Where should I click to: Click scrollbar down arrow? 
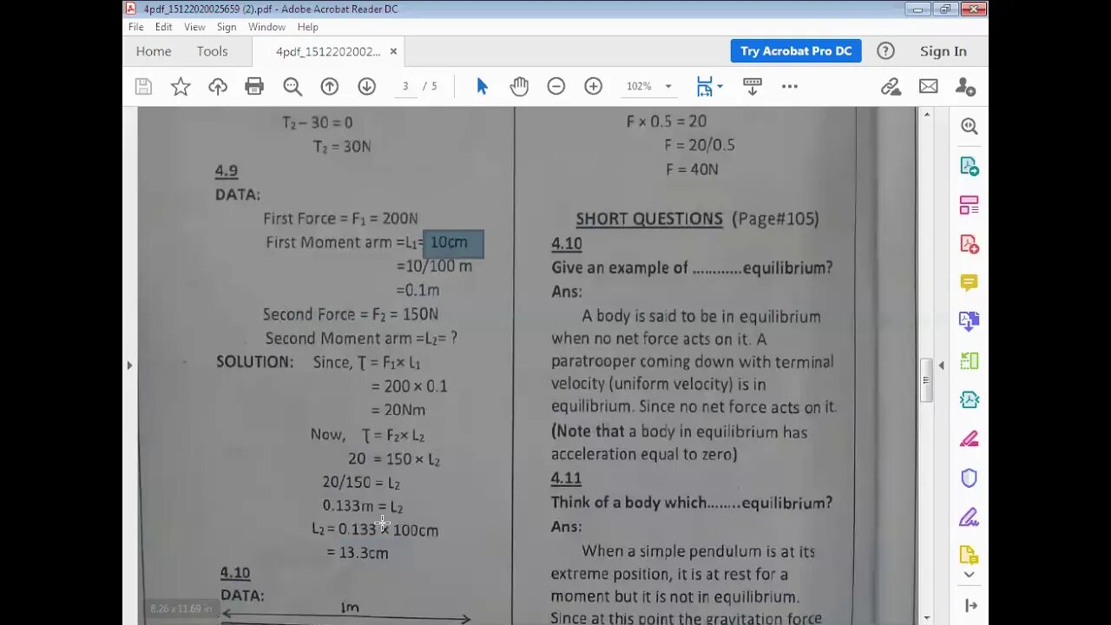pyautogui.click(x=926, y=618)
